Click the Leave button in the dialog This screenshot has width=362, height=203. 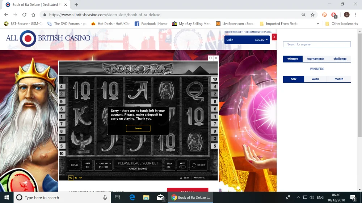[x=138, y=128]
